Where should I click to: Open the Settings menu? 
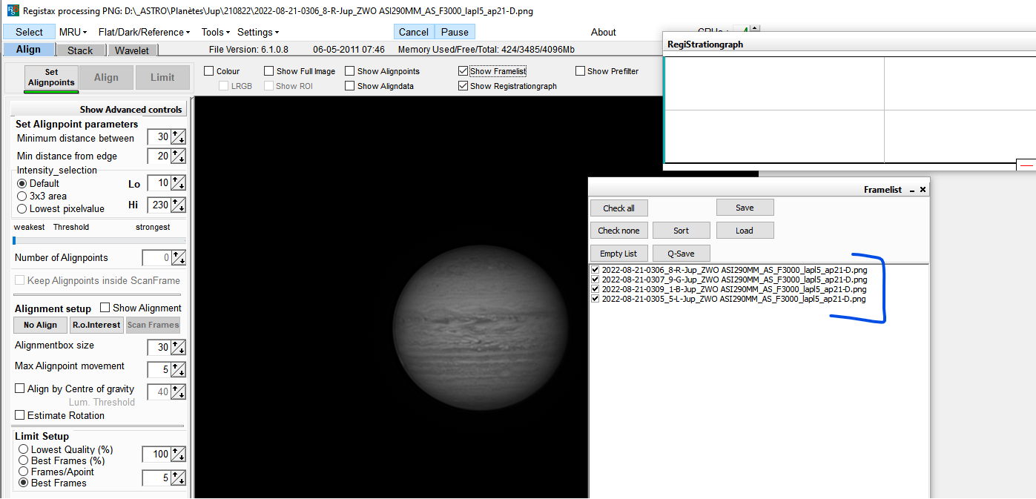[258, 32]
